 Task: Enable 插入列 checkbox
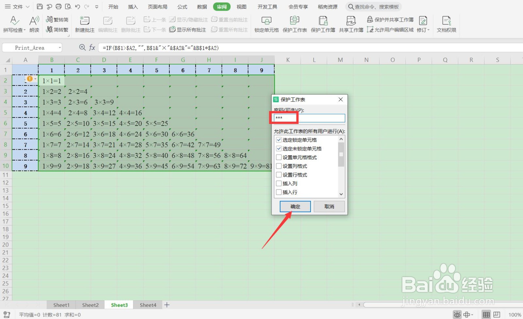279,184
